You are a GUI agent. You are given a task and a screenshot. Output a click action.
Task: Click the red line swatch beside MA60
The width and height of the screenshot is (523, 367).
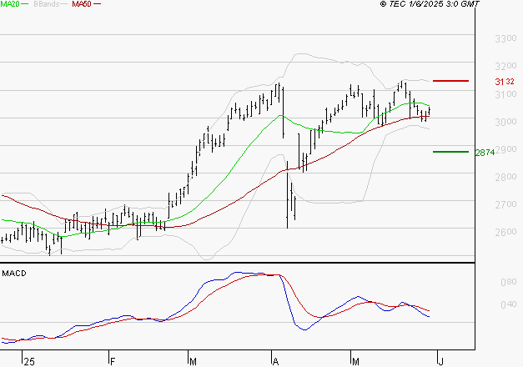coord(98,5)
